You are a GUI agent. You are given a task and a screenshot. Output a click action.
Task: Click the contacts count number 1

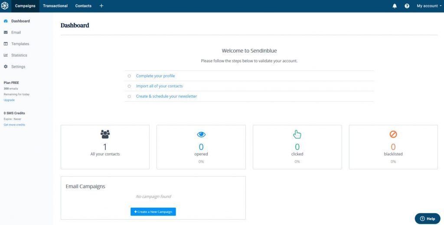(105, 147)
